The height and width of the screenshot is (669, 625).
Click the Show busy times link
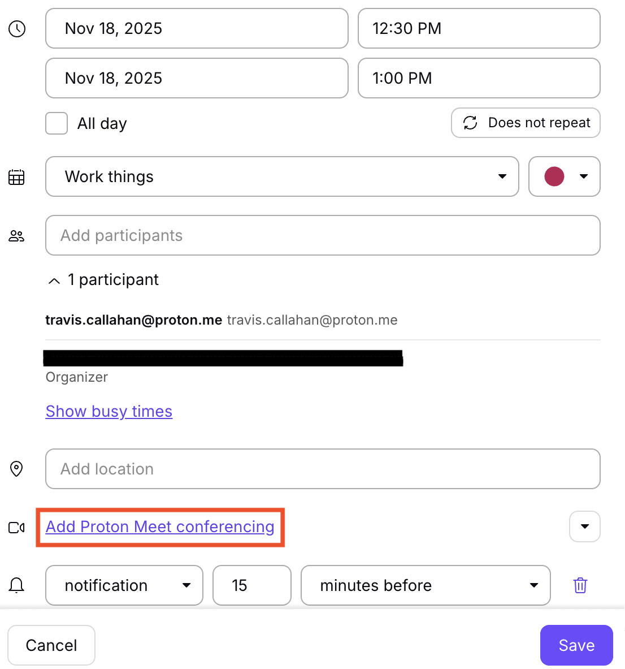(108, 411)
